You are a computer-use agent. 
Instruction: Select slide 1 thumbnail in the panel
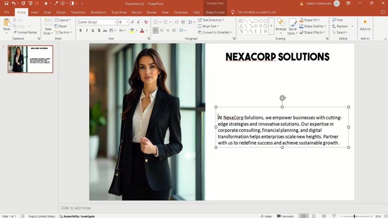point(30,59)
